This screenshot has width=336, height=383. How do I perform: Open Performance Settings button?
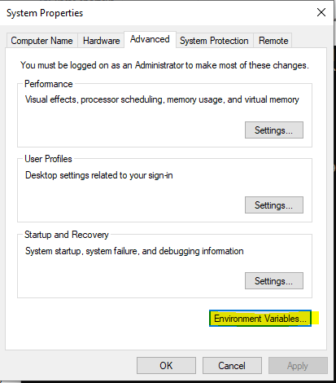[x=274, y=130]
